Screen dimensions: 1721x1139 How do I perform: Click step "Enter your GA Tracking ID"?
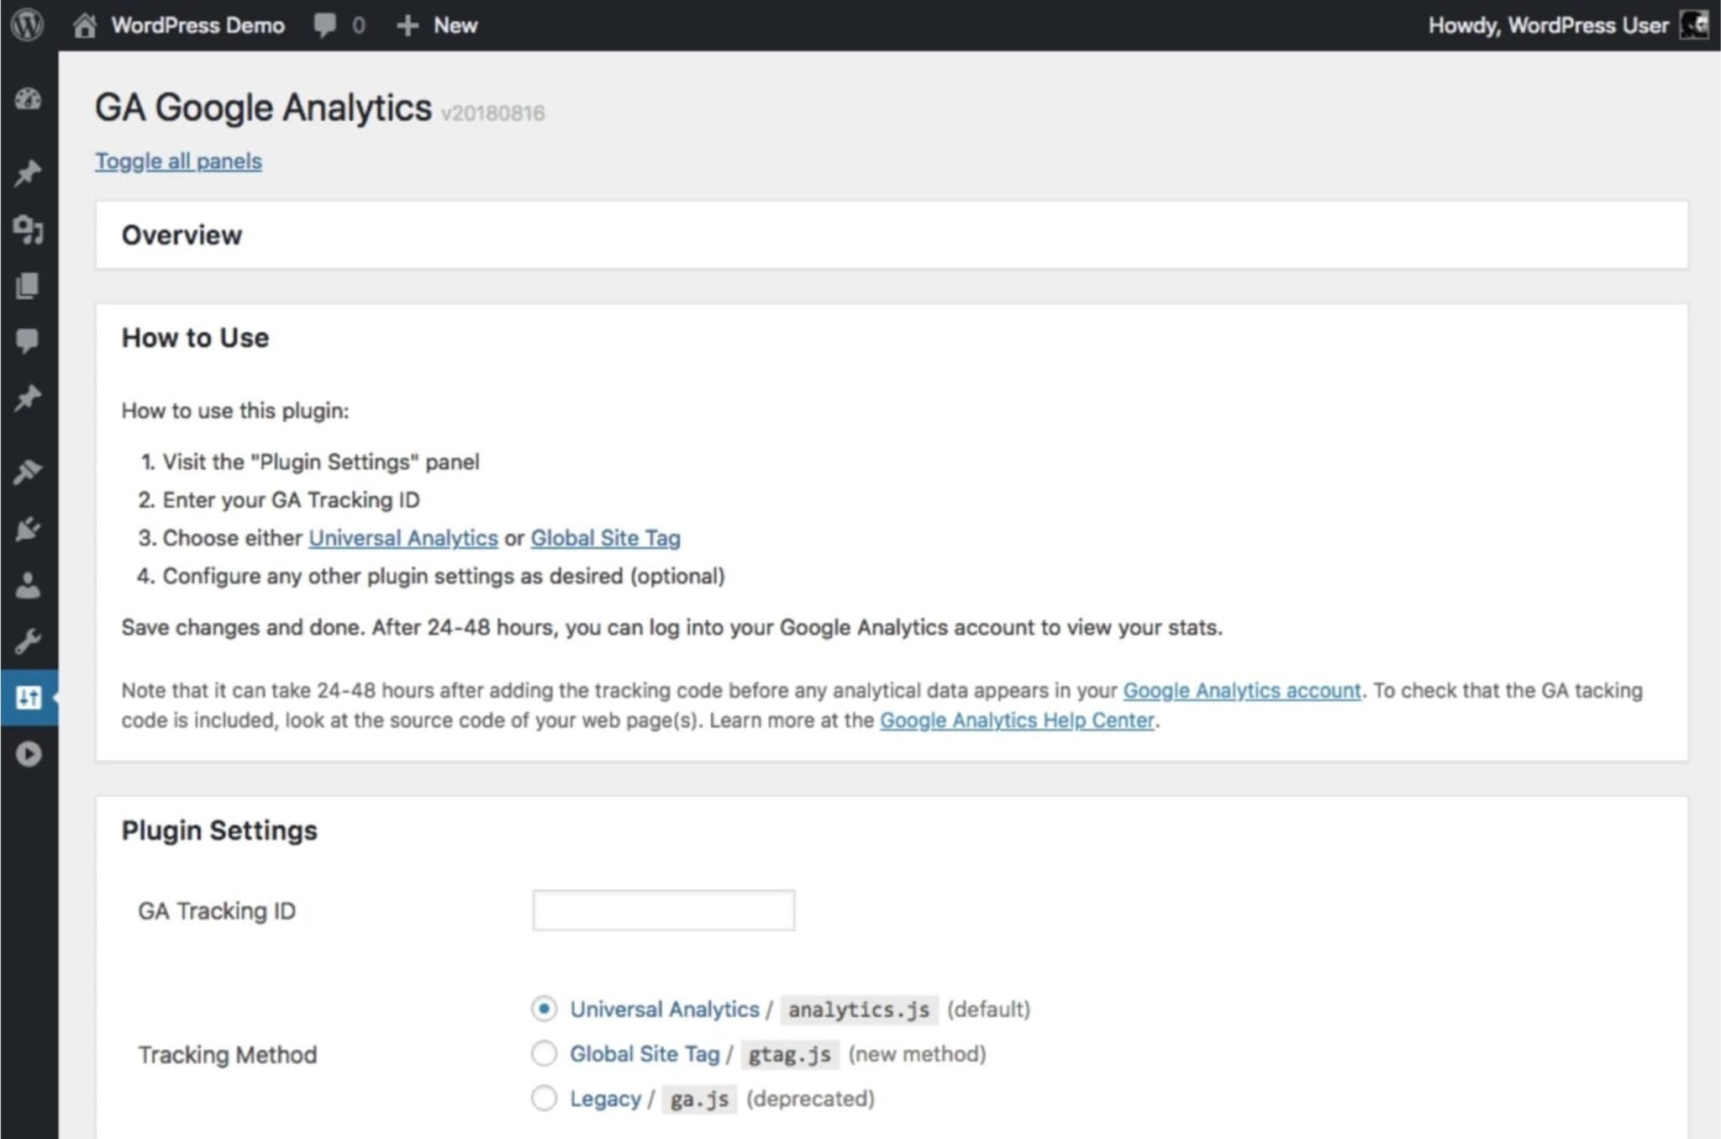(x=291, y=499)
